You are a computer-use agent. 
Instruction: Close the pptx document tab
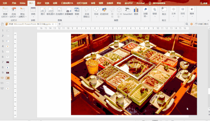coord(53,24)
